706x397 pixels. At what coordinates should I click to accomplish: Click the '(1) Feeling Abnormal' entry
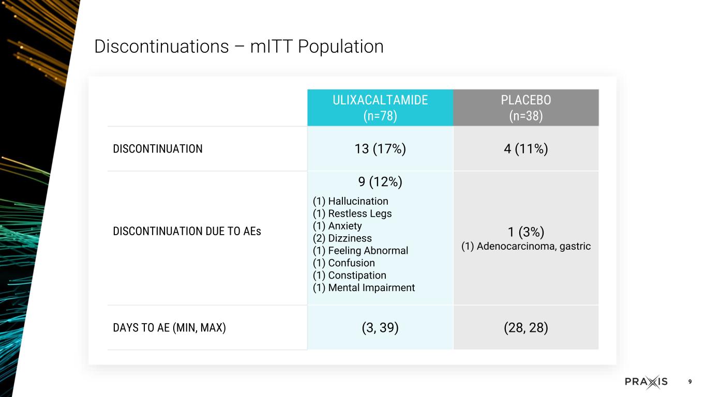tap(360, 251)
